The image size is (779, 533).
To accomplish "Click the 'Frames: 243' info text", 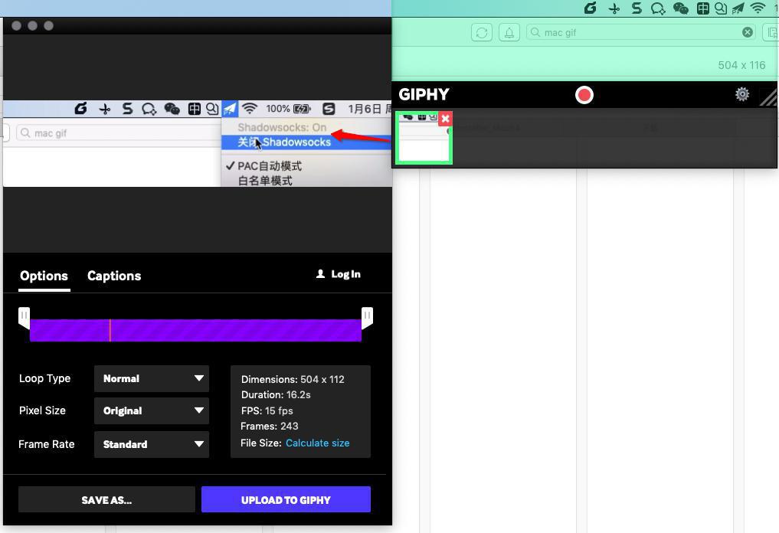I will (x=270, y=427).
